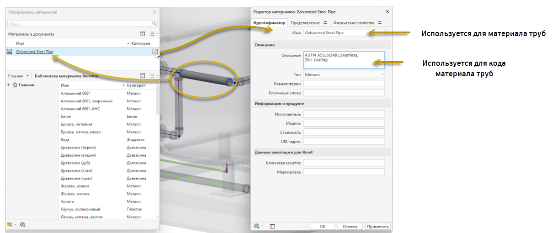Select Латунь, мягкая, желтая material

tap(107, 217)
